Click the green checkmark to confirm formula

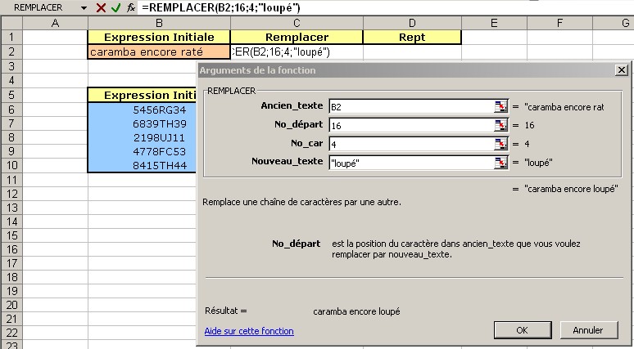pyautogui.click(x=115, y=7)
